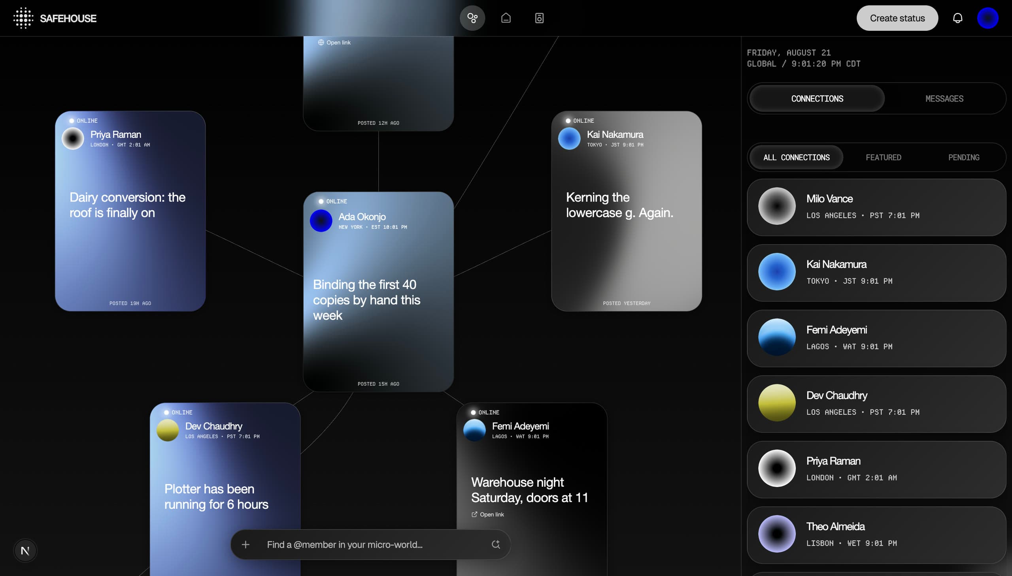Select the All Connections filter
The height and width of the screenshot is (576, 1012).
pyautogui.click(x=796, y=158)
